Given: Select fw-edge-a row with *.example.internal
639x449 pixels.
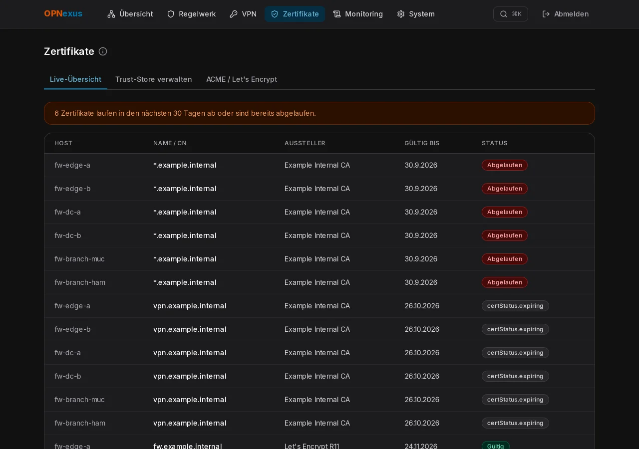Looking at the screenshot, I should point(319,165).
